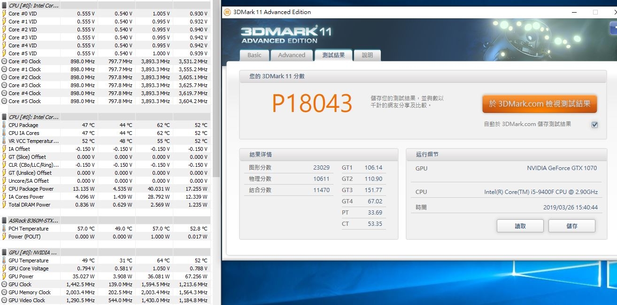Click the 物理分数 10611 value

tap(321, 179)
